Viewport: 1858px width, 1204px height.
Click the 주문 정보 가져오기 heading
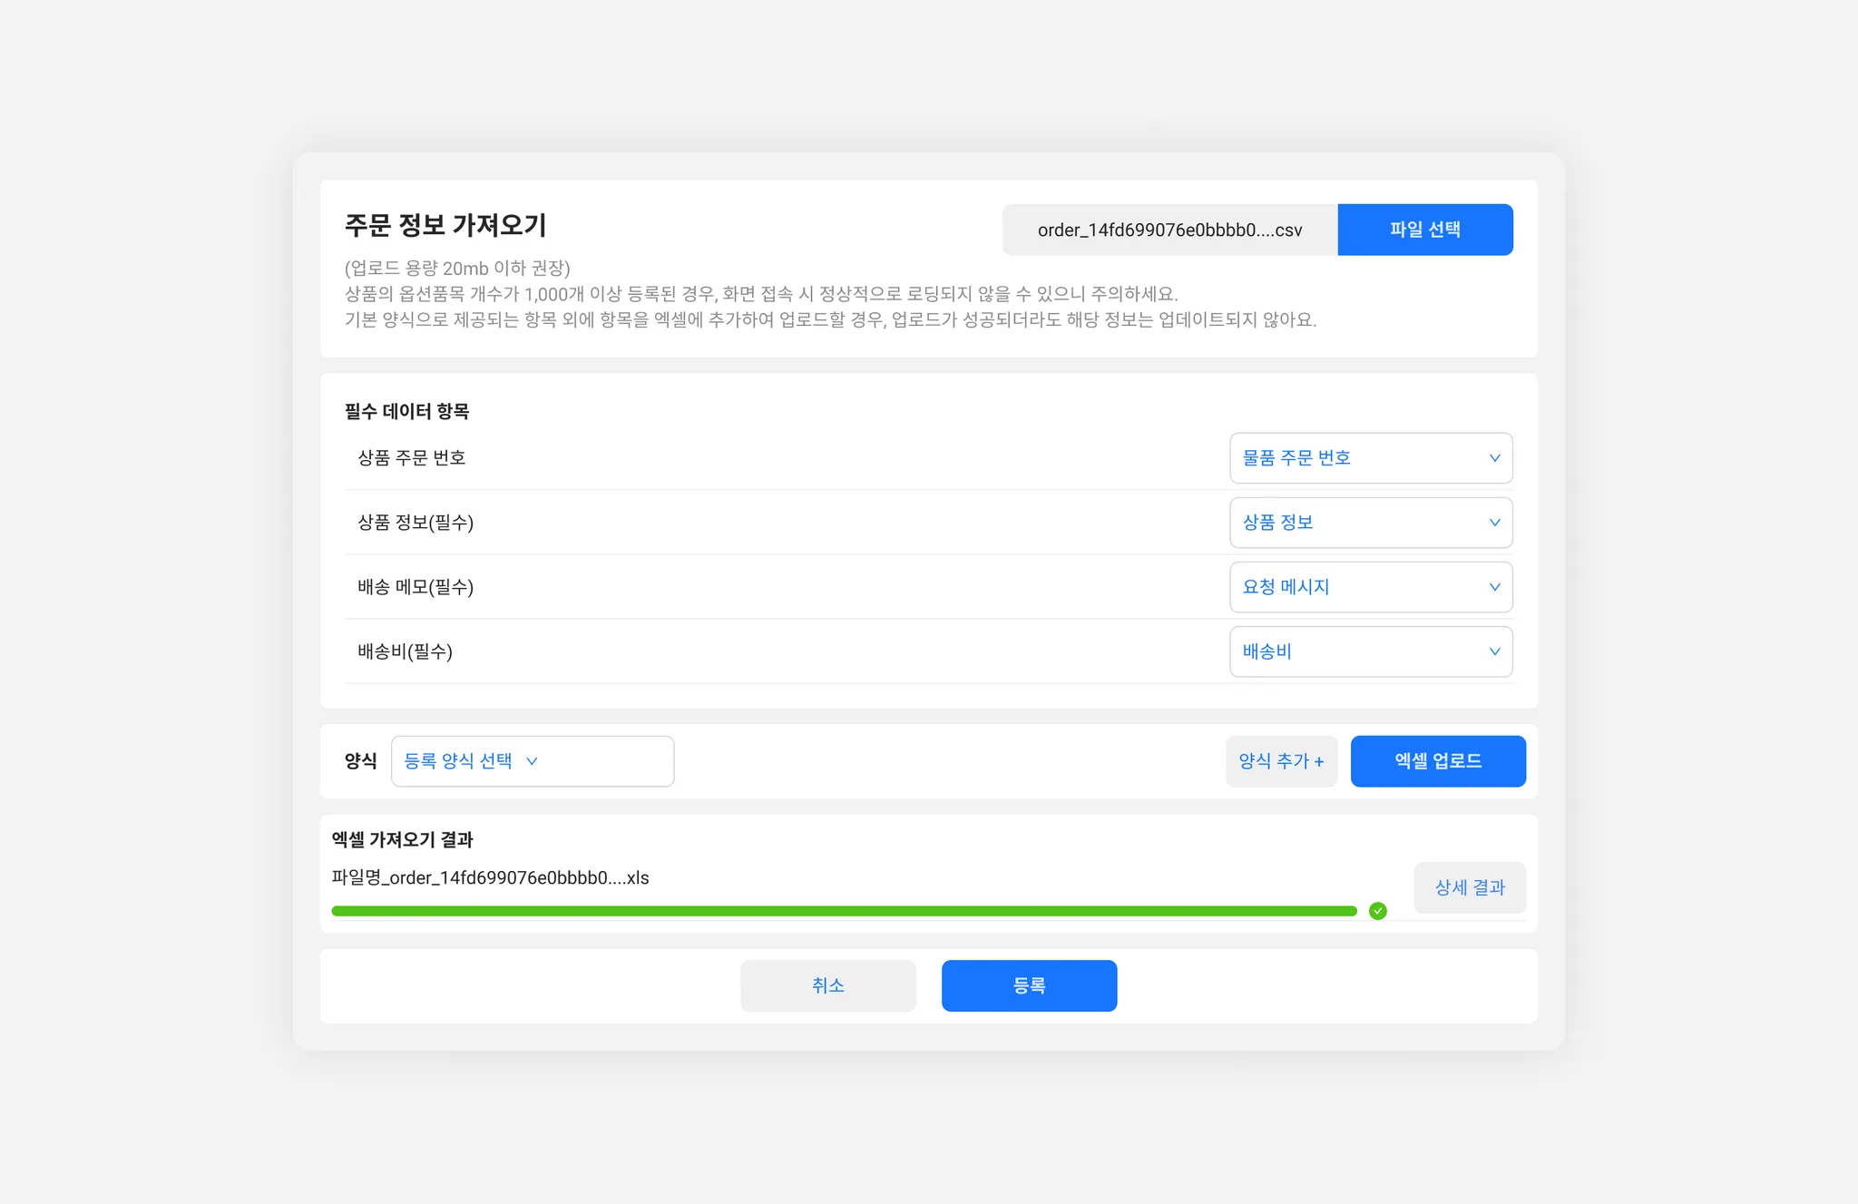pyautogui.click(x=445, y=225)
